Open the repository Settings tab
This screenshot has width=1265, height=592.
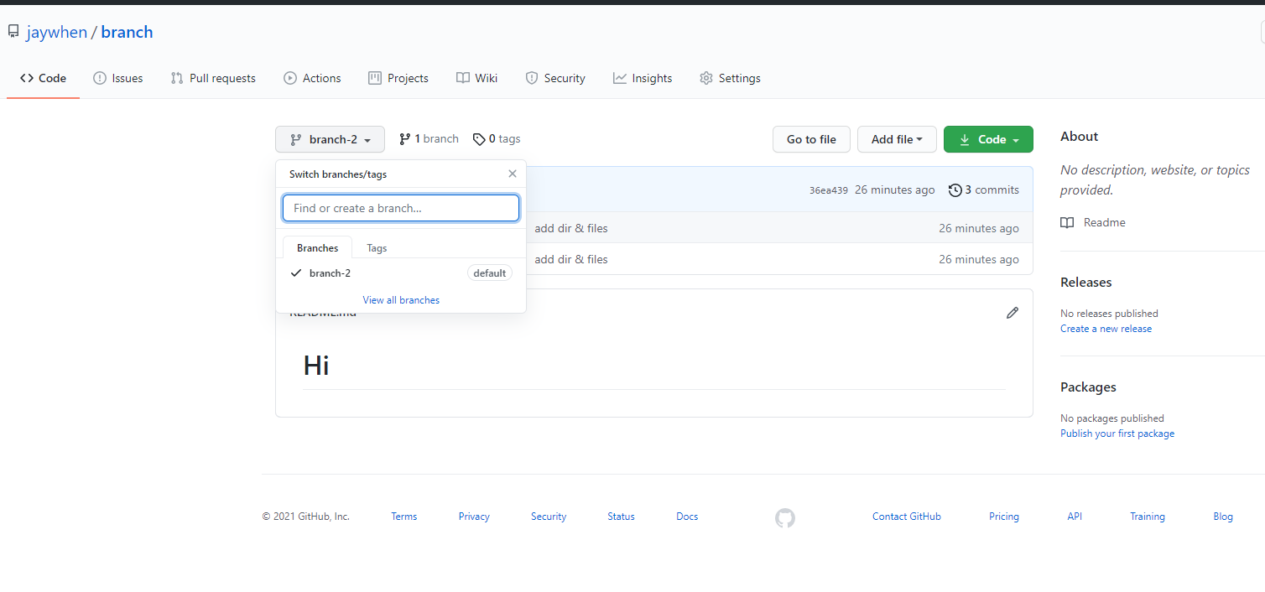(x=730, y=78)
